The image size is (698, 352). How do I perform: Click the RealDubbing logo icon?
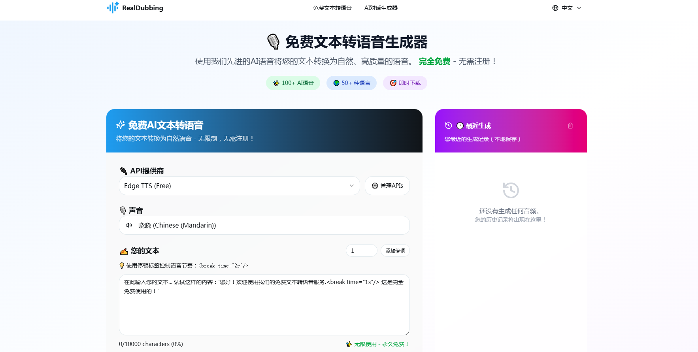coord(113,8)
